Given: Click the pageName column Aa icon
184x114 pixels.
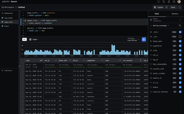Looking at the screenshot, I should 102,60.
